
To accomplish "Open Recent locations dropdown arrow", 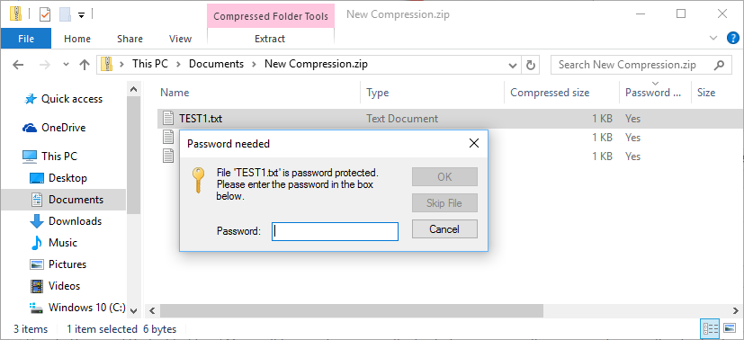I will point(66,65).
